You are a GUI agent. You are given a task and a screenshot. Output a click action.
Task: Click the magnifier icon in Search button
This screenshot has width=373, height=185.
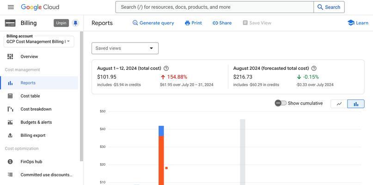point(320,7)
